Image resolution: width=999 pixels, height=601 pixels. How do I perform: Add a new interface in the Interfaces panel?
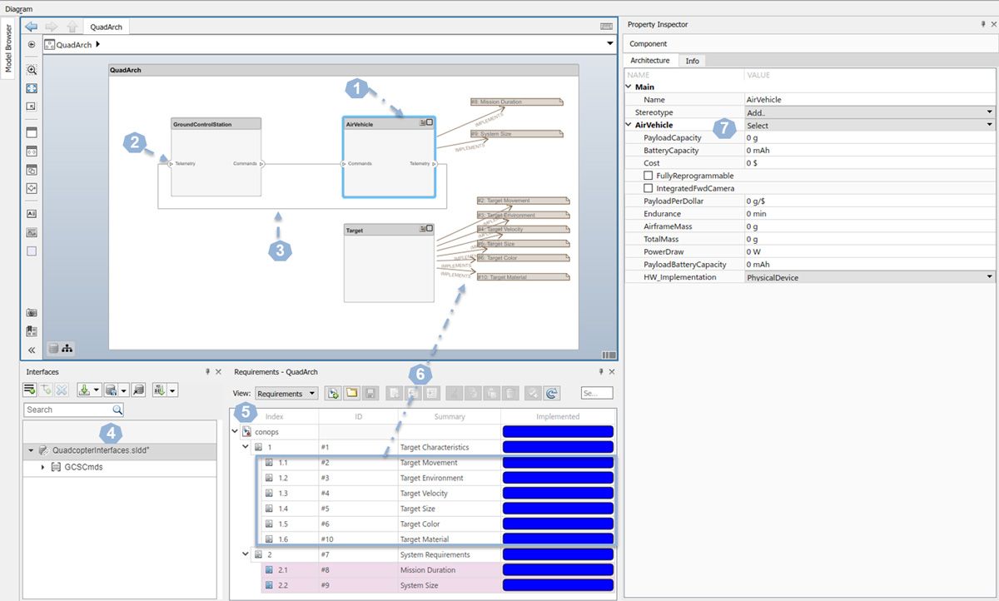pos(29,390)
